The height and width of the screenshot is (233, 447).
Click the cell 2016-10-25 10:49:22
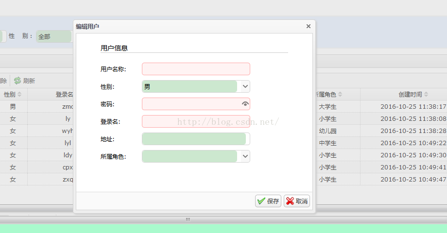click(x=413, y=143)
